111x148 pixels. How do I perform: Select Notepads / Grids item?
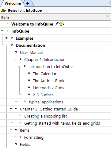click(x=48, y=88)
